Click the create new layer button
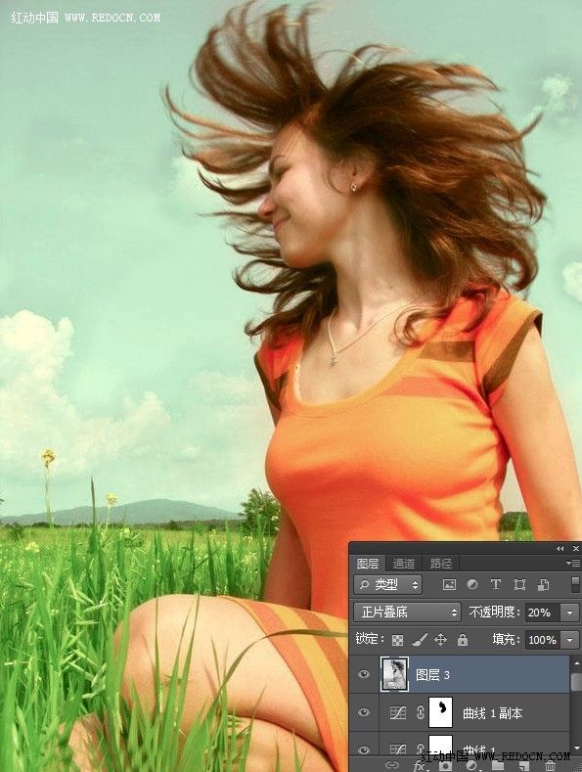This screenshot has width=582, height=772. click(523, 765)
